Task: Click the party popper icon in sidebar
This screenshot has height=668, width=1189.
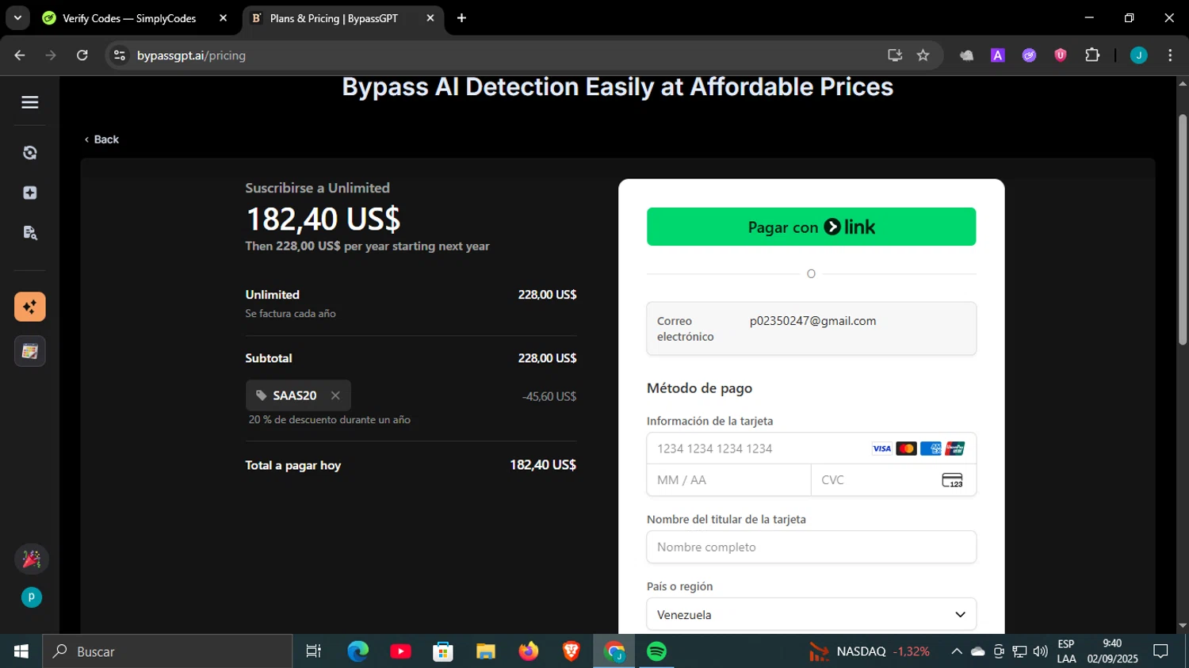Action: point(31,559)
